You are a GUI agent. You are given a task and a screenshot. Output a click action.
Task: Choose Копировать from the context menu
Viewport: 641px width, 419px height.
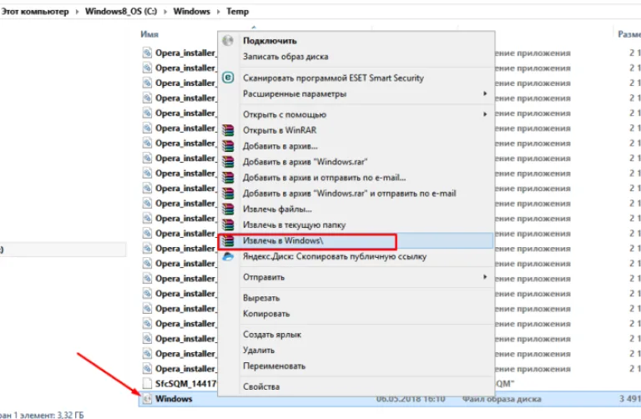pos(266,314)
